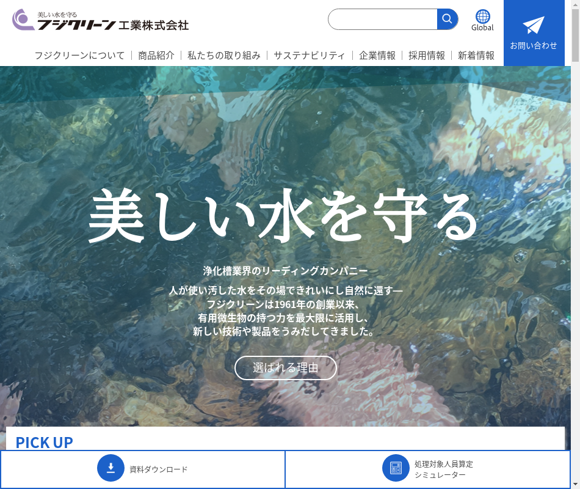
Task: Open 商品紹介 menu item
Action: [x=156, y=55]
